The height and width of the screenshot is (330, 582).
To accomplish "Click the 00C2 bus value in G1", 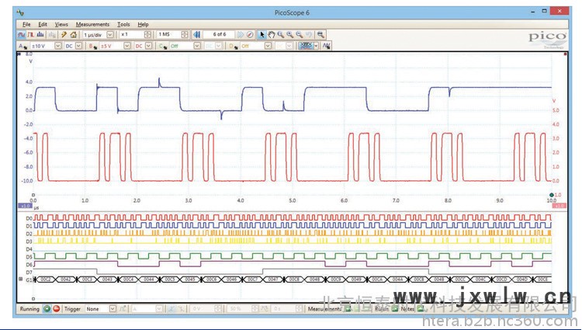I will pos(46,280).
